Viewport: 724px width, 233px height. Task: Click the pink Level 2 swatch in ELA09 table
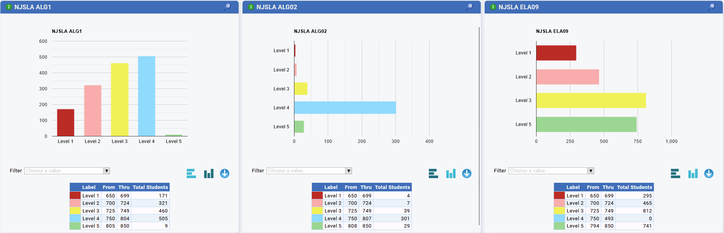pos(559,203)
